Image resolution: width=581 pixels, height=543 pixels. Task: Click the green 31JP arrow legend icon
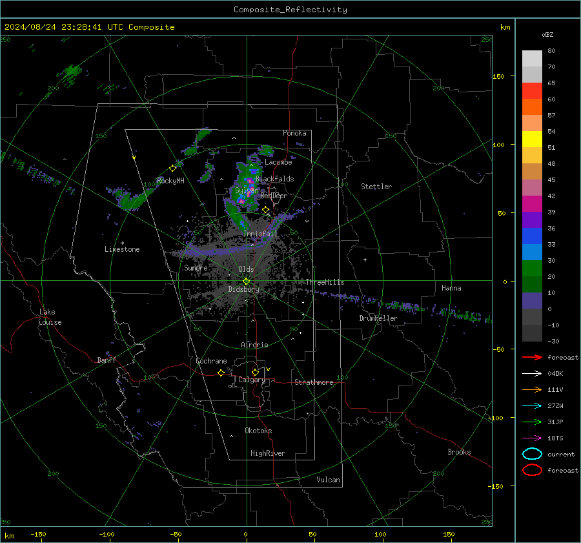pos(532,422)
